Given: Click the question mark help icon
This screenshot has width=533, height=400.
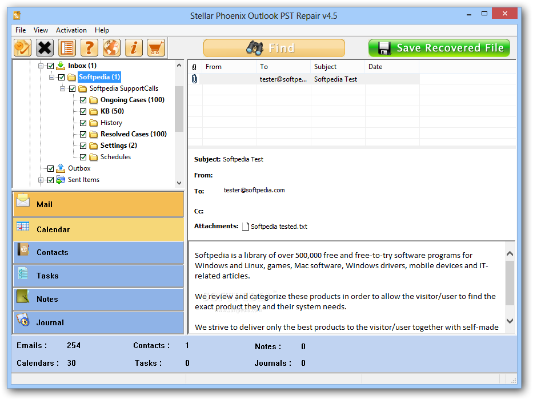Looking at the screenshot, I should [x=89, y=47].
